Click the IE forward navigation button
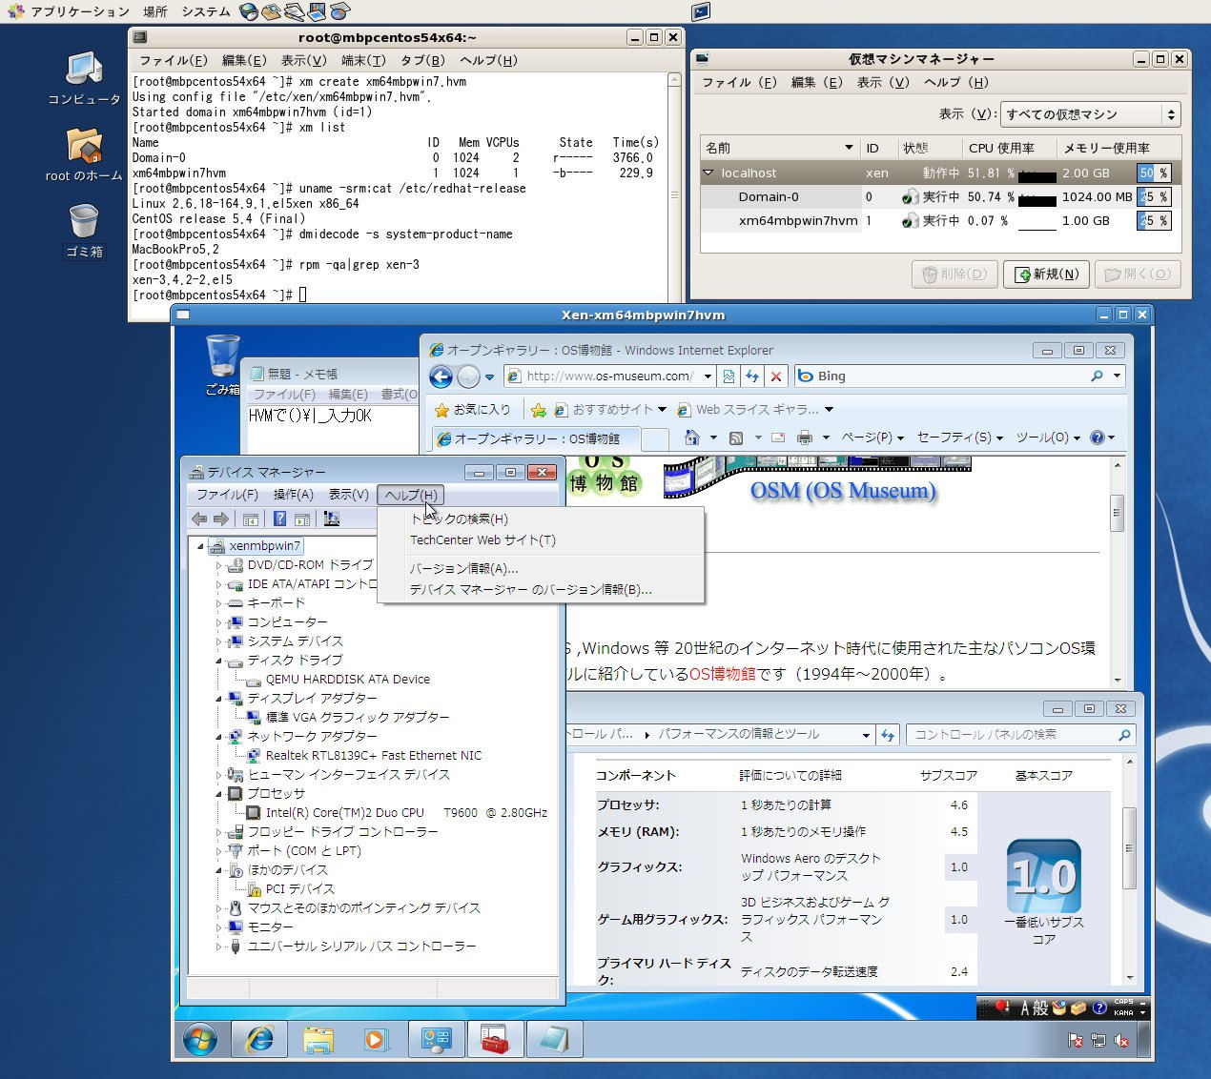 (468, 377)
